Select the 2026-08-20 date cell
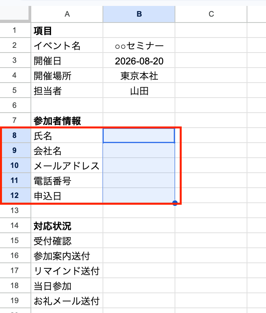 139,60
